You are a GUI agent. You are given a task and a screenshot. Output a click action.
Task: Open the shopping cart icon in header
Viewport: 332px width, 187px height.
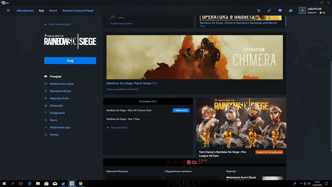(258, 11)
